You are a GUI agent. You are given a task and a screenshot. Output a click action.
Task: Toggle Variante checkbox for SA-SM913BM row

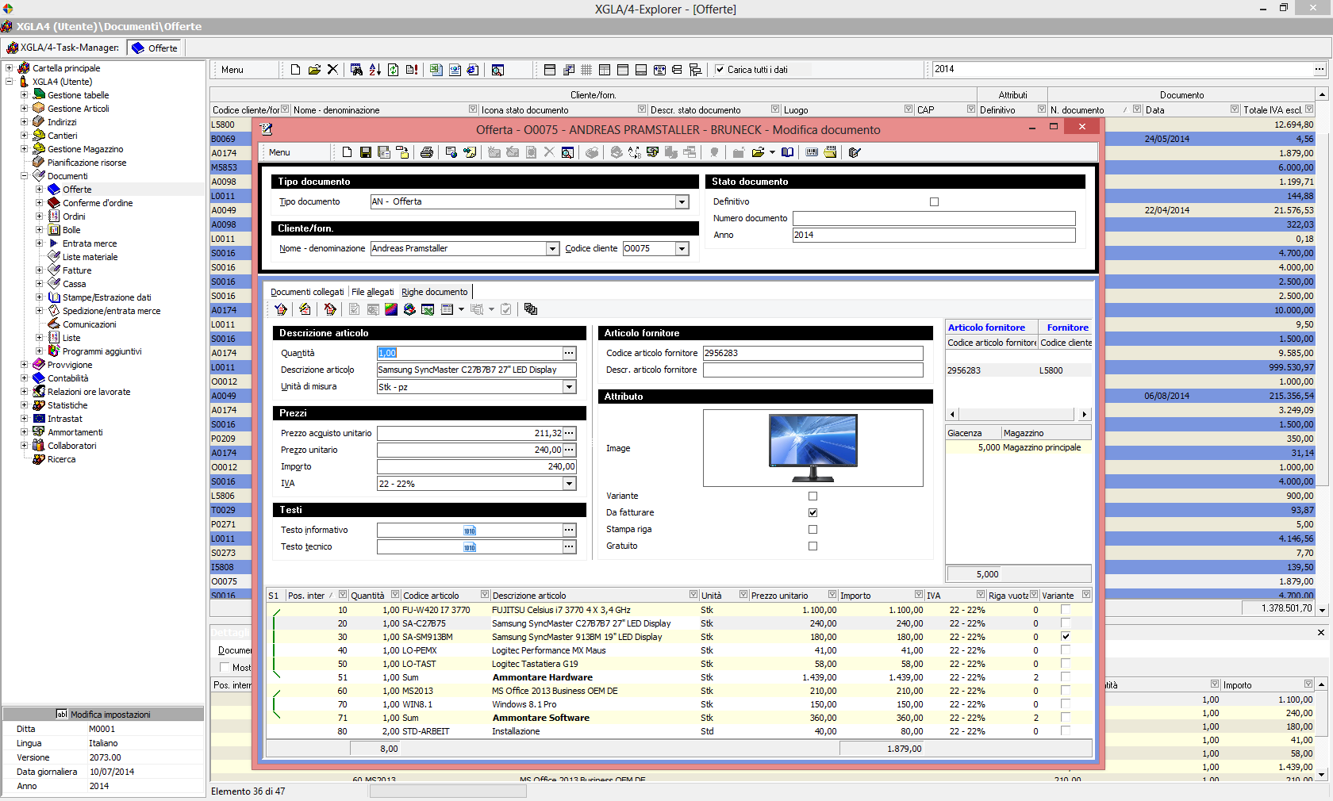click(x=1066, y=636)
